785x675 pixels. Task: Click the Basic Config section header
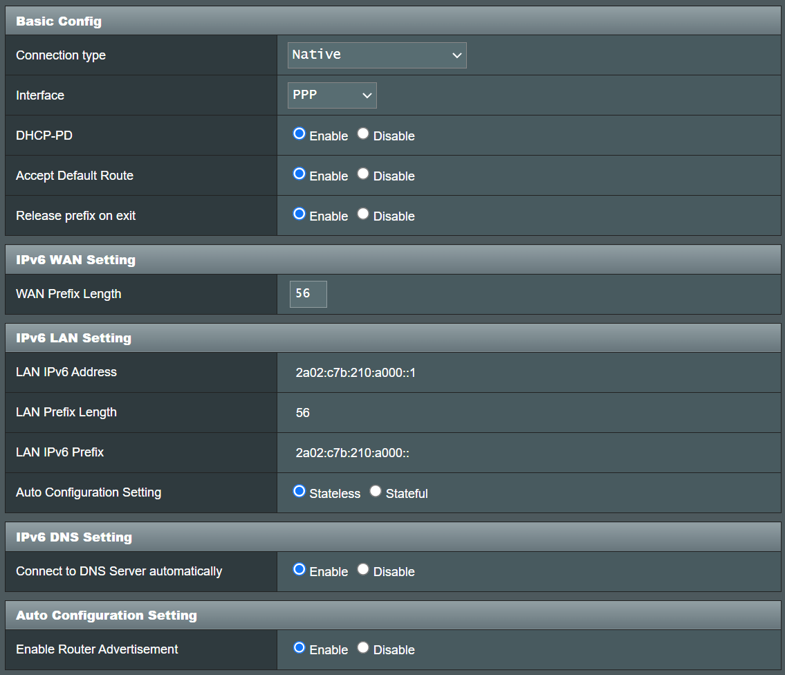tap(59, 21)
